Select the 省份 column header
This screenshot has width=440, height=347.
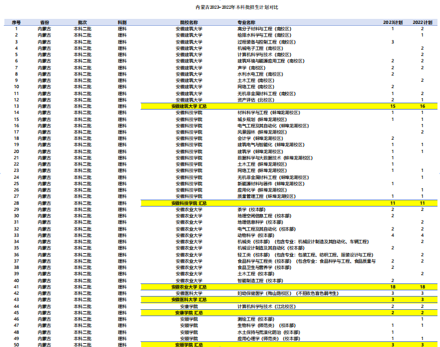pyautogui.click(x=44, y=22)
